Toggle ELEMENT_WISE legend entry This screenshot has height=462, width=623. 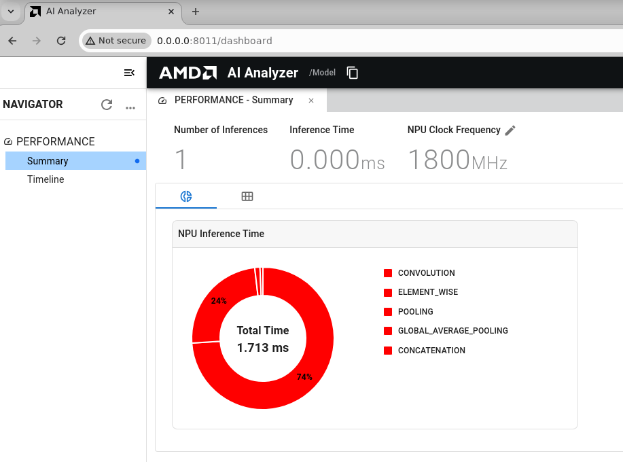coord(427,292)
